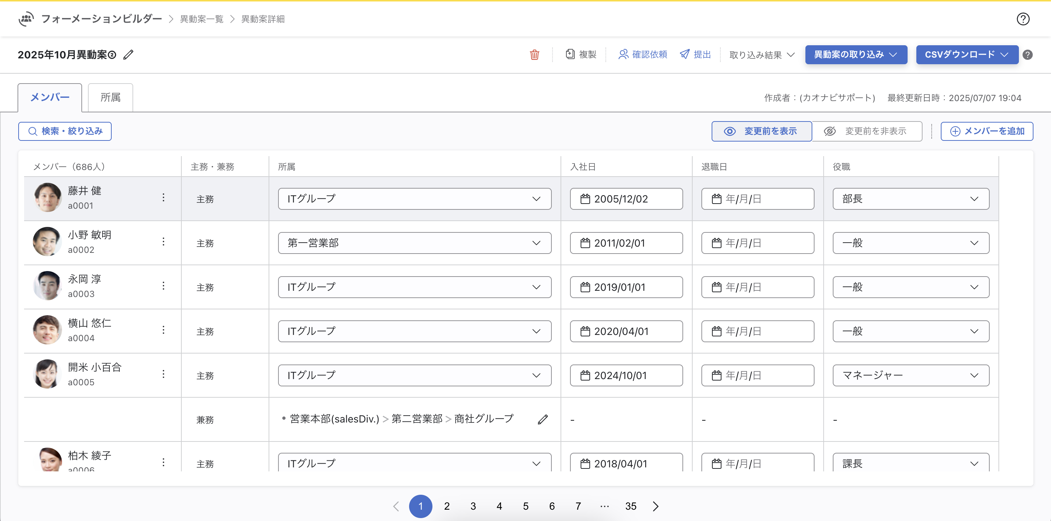Click the pencil icon beside 2025年10月異動案 title
This screenshot has height=521, width=1051.
(128, 55)
